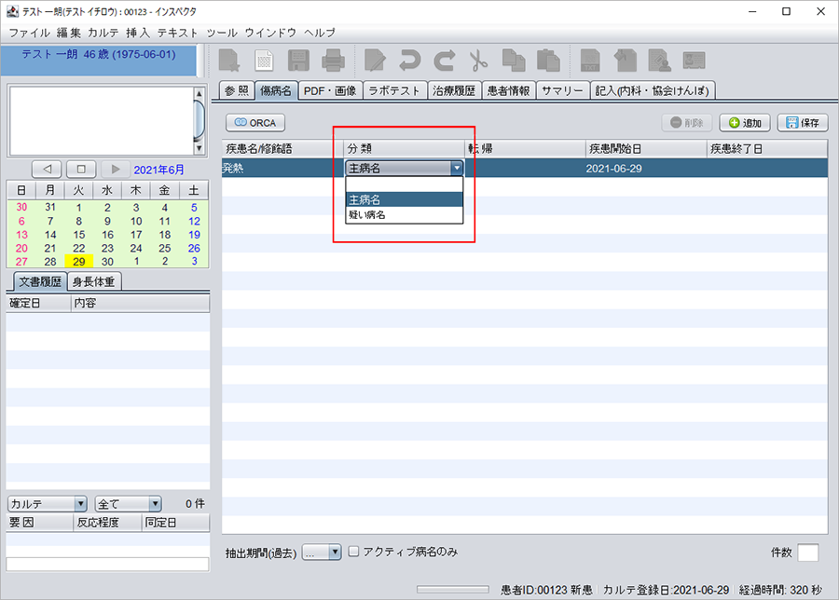
Task: Click the 追加 add button
Action: (744, 123)
